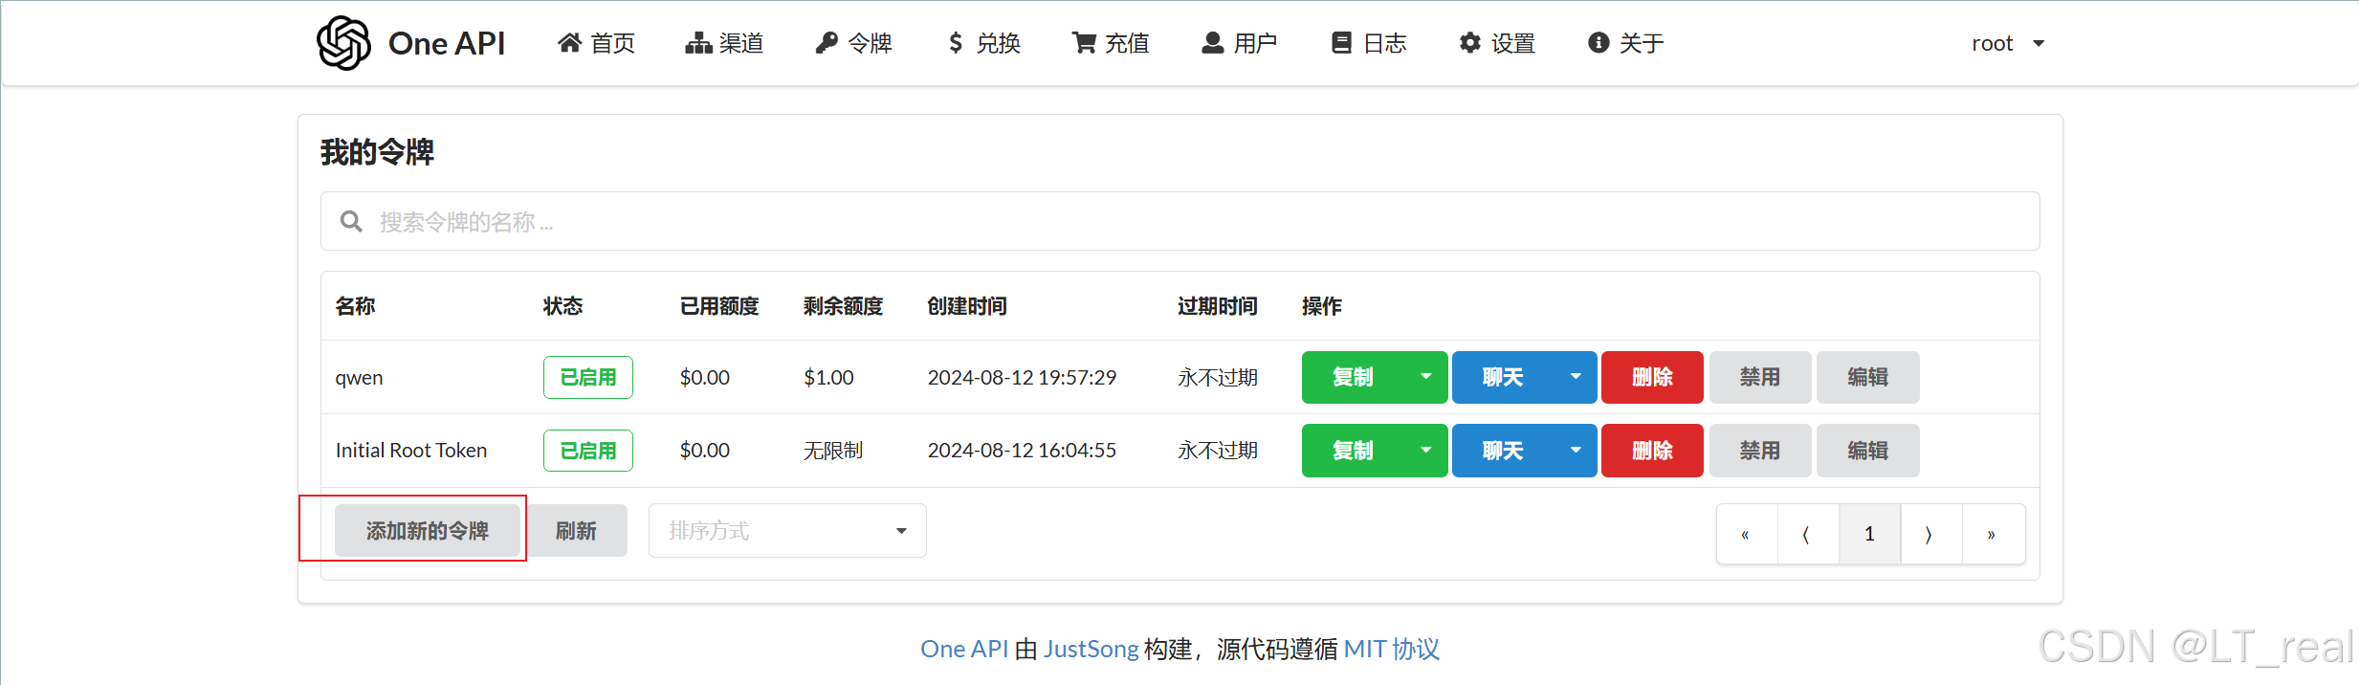Click the $1.00 remaining quota value
The width and height of the screenshot is (2359, 685).
click(x=828, y=378)
